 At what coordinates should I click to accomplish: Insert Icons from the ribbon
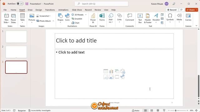coord(67,17)
